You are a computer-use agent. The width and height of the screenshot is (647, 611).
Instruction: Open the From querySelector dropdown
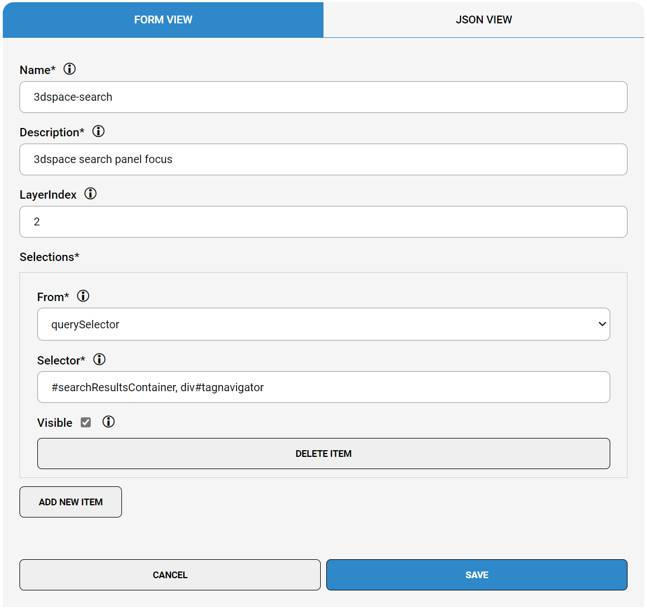click(323, 324)
